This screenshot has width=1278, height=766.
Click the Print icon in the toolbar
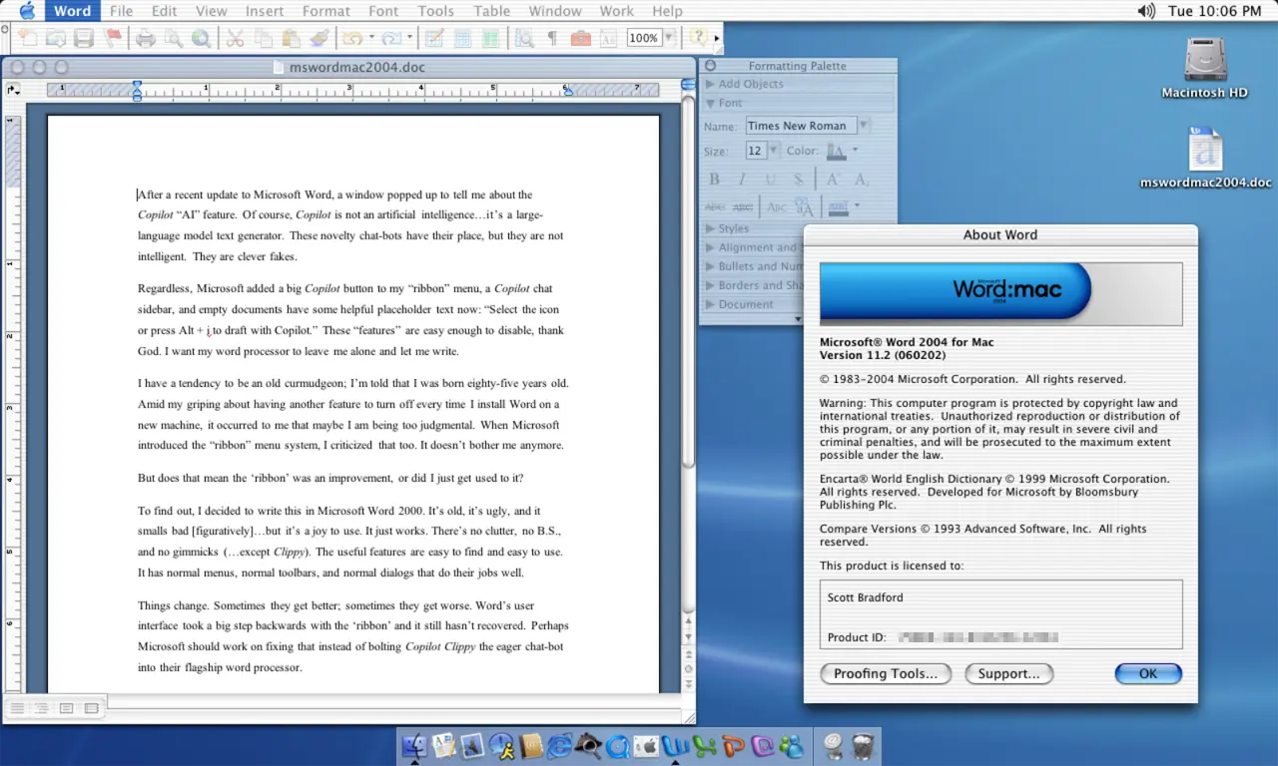click(146, 39)
